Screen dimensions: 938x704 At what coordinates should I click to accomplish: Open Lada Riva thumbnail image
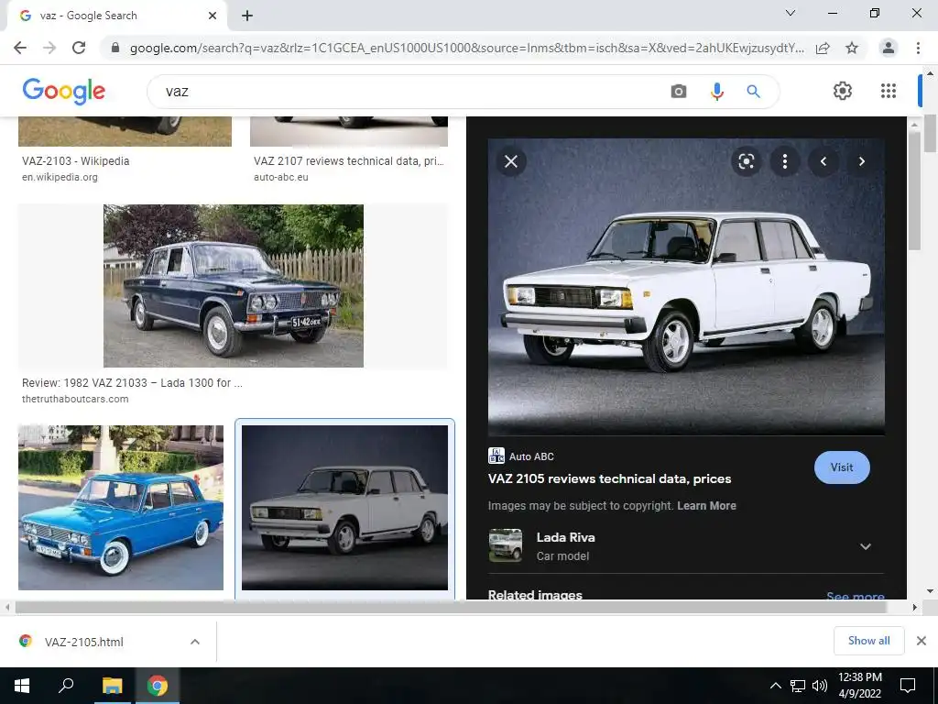click(x=506, y=545)
